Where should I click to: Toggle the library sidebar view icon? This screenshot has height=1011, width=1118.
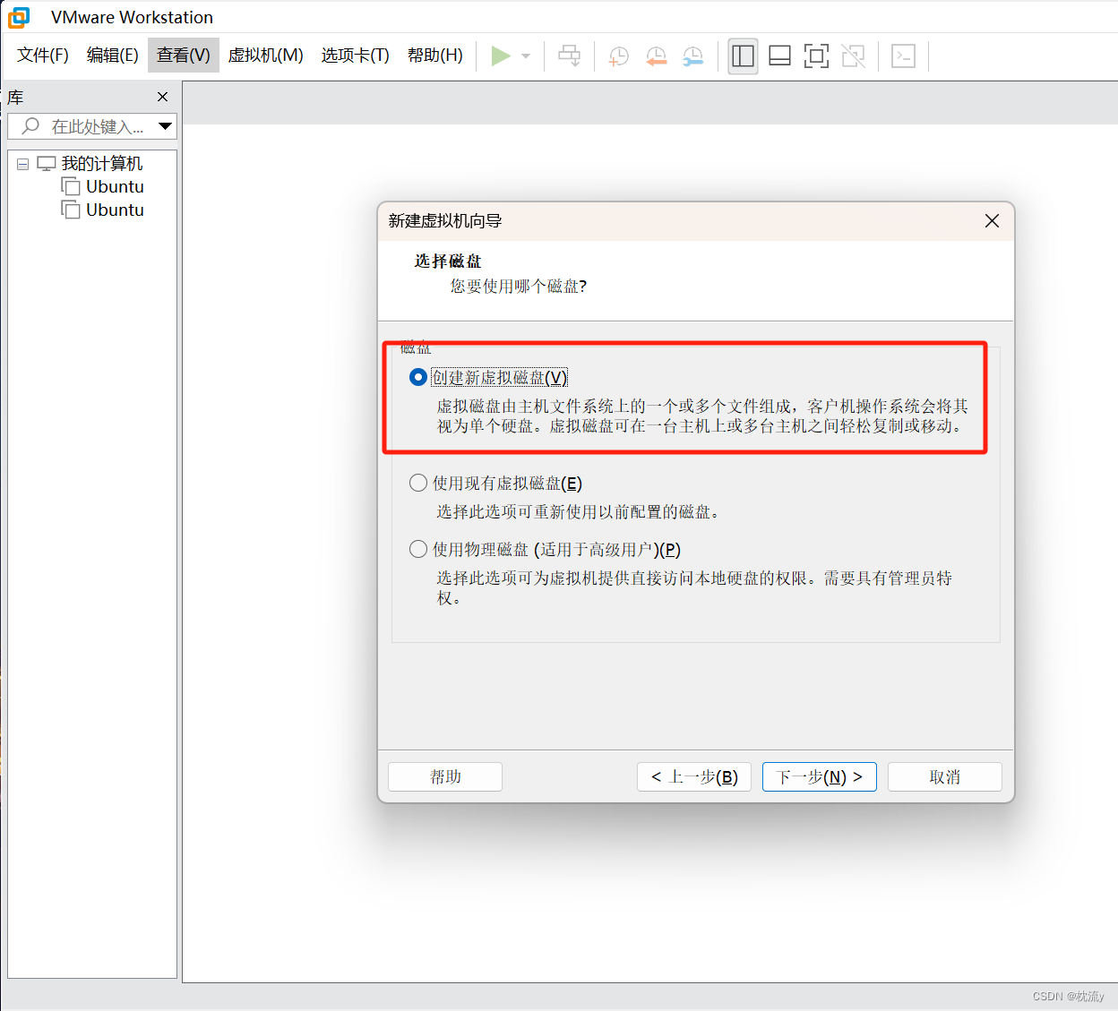coord(743,56)
